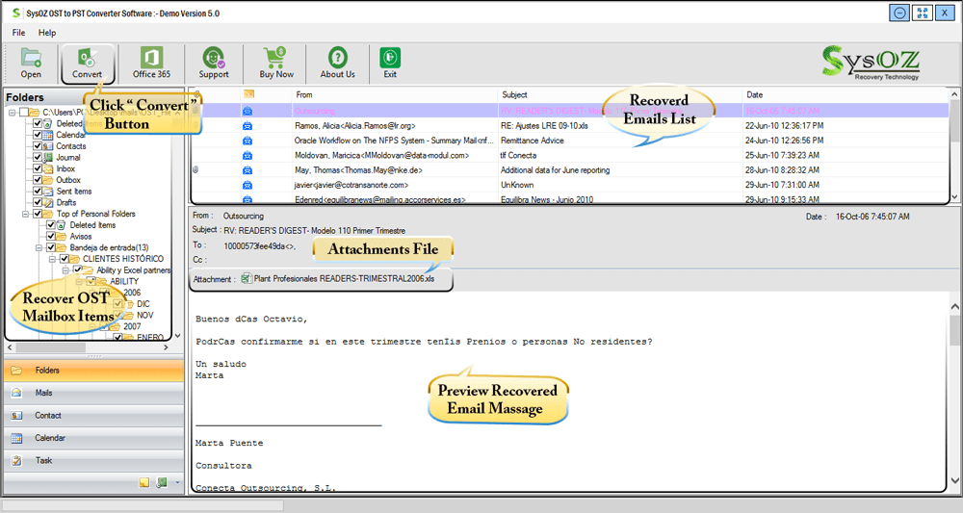Viewport: 963px width, 513px height.
Task: Open the File menu
Action: click(19, 33)
